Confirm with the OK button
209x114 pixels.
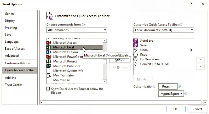(176, 109)
